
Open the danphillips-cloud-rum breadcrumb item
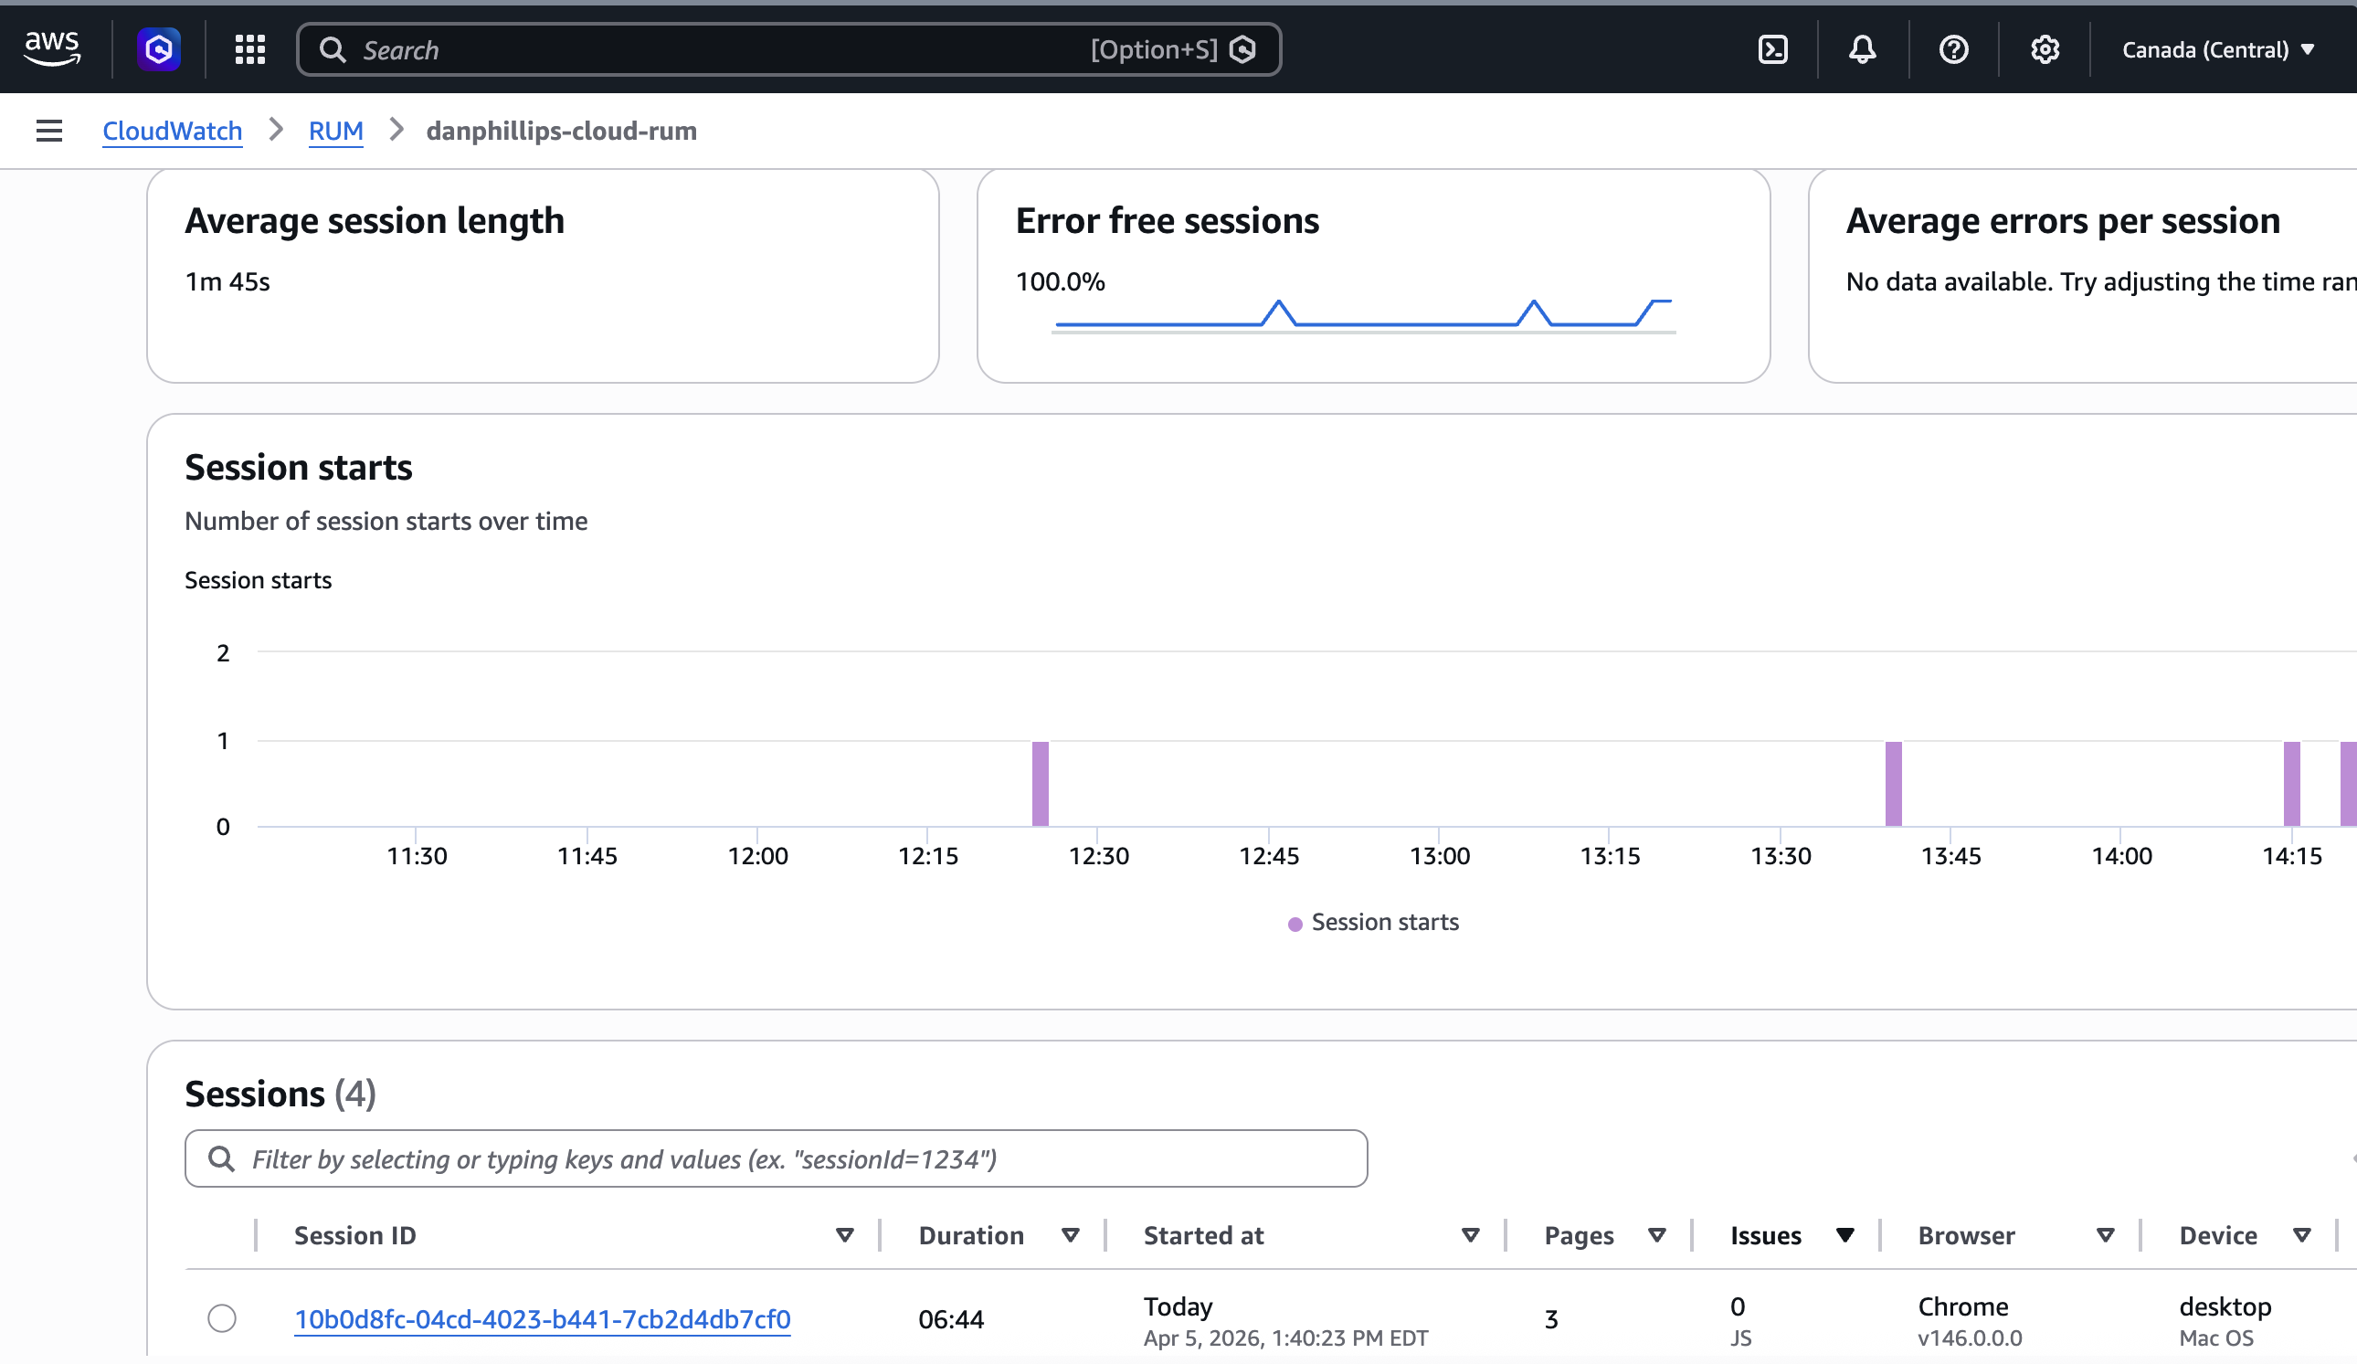click(x=561, y=131)
